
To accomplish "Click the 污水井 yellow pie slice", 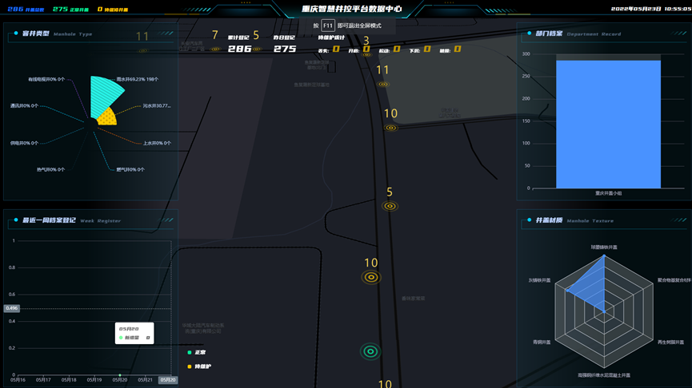I will click(108, 117).
